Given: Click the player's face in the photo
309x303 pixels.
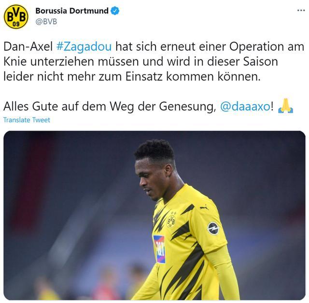Looking at the screenshot, I should 151,178.
